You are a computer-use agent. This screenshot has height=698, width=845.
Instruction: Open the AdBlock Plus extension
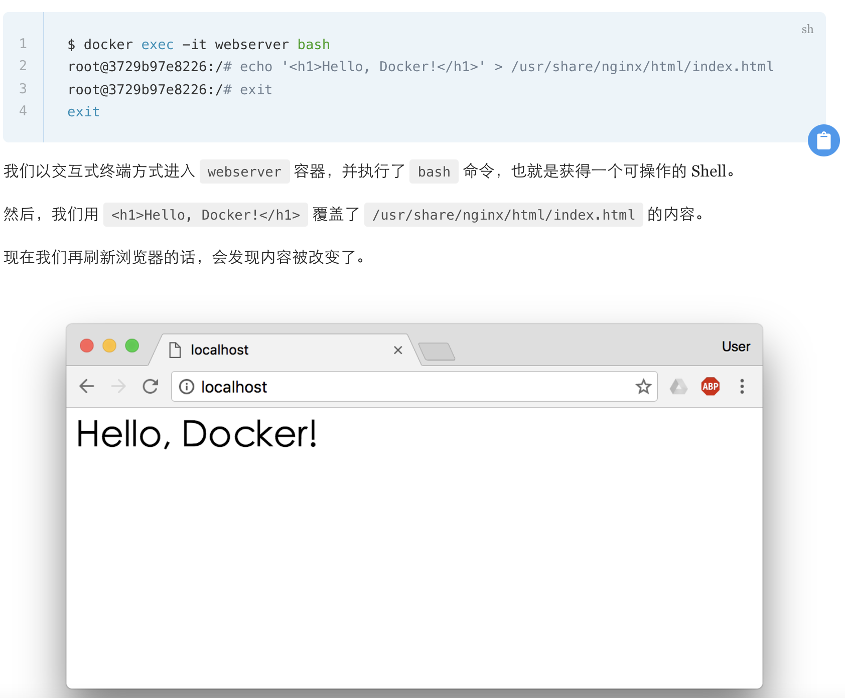coord(710,387)
